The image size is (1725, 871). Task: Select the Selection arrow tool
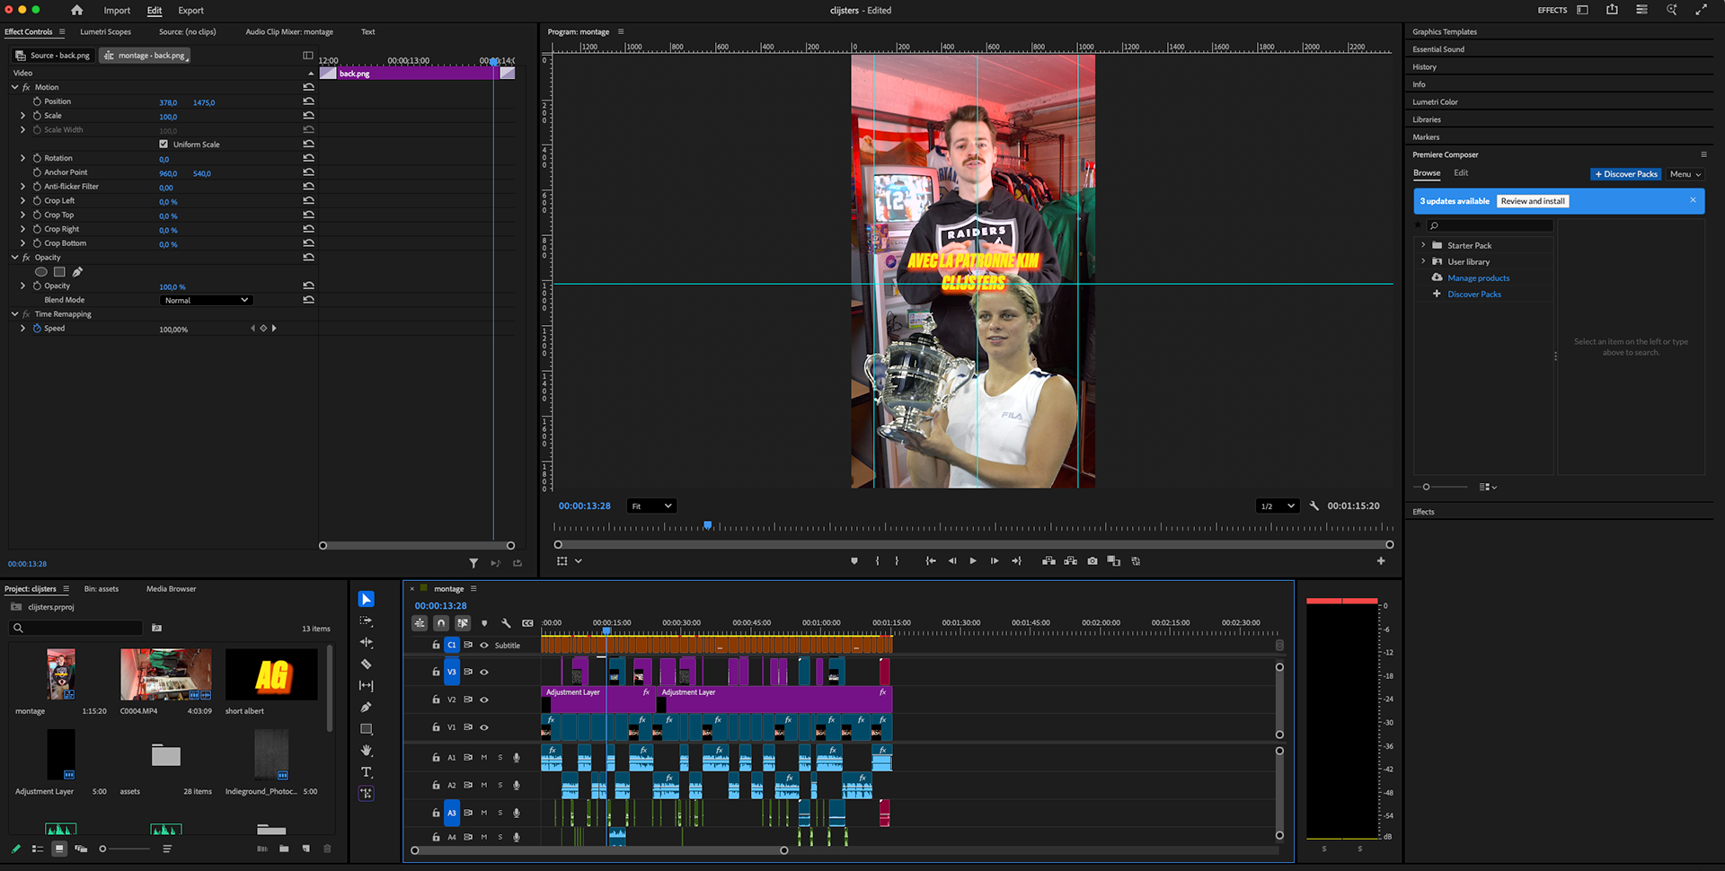click(366, 599)
